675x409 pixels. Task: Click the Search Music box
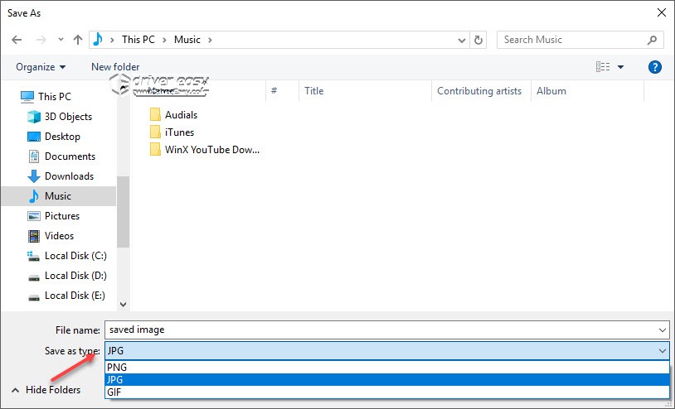point(571,40)
